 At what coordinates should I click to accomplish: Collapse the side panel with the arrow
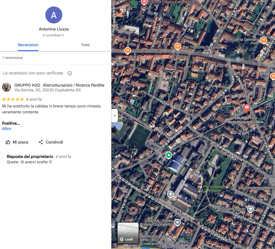tap(114, 115)
